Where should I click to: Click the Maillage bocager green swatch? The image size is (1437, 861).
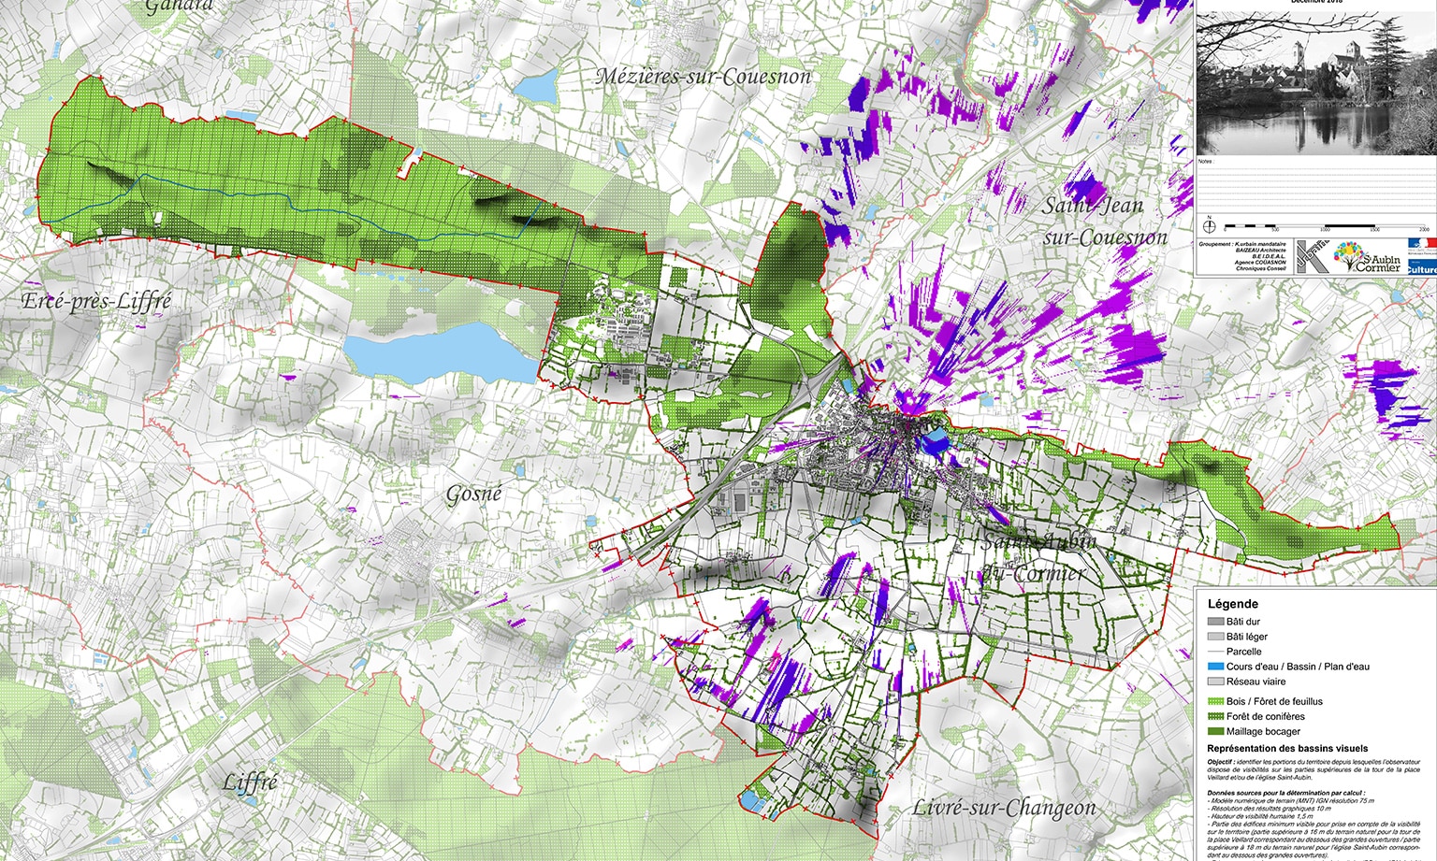(x=1215, y=731)
